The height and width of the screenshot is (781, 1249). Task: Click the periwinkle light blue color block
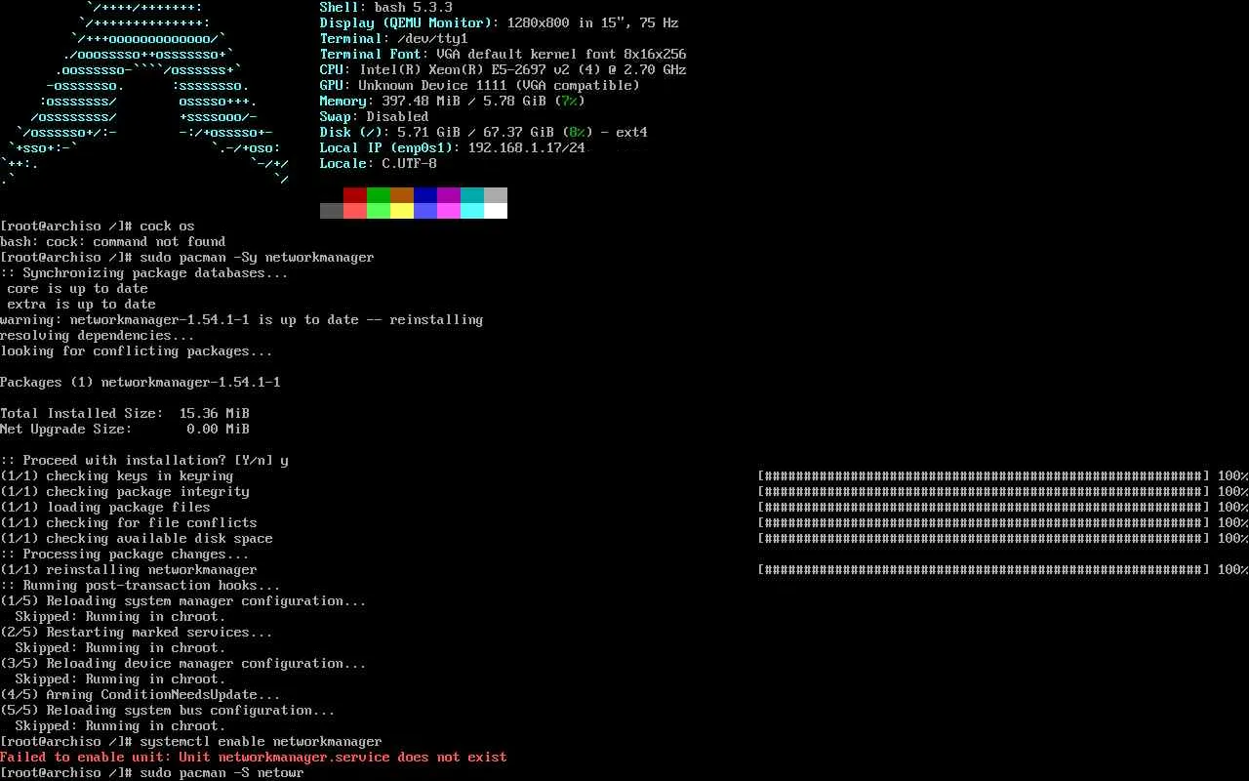[x=425, y=211]
